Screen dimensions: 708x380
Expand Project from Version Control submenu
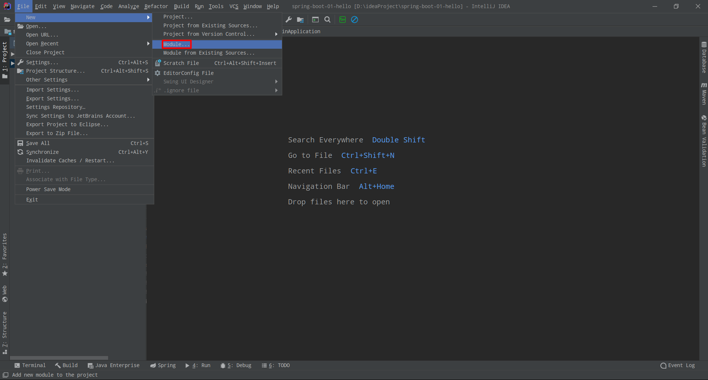[x=217, y=34]
